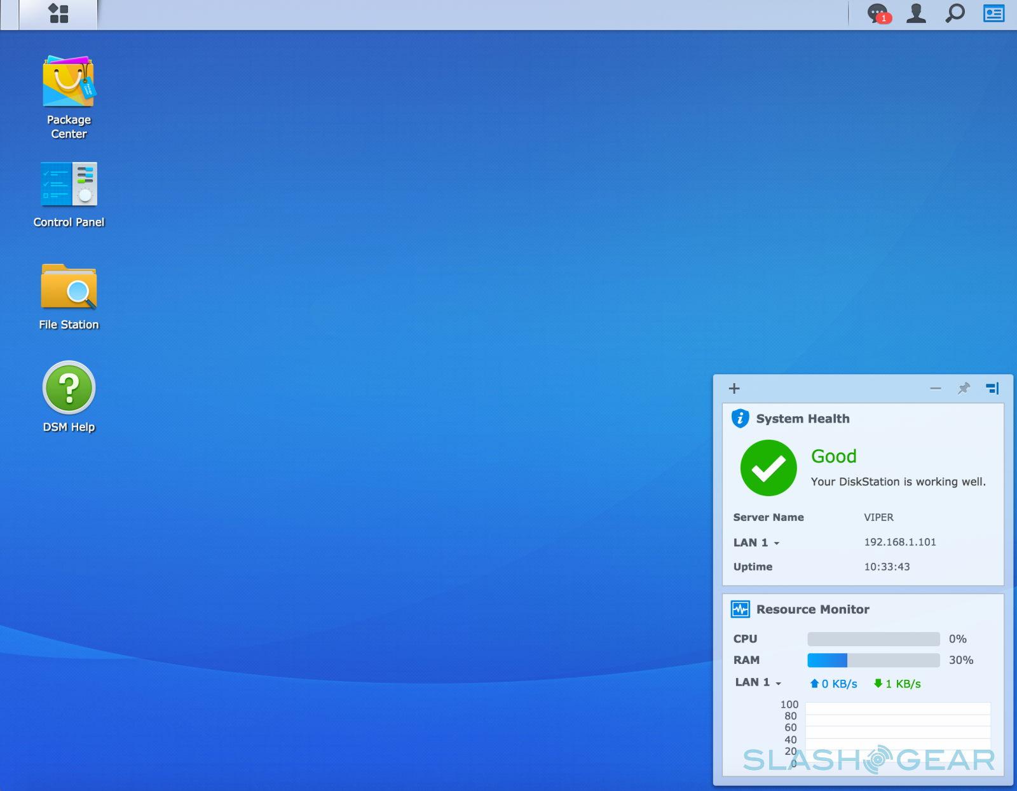This screenshot has height=791, width=1017.
Task: Open Package Center desktop icon
Action: pyautogui.click(x=69, y=97)
